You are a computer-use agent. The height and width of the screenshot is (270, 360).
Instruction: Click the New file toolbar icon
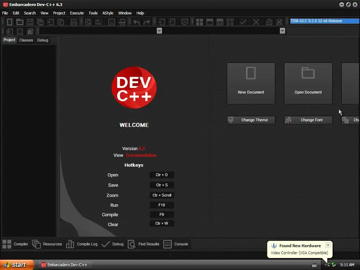pyautogui.click(x=9, y=22)
